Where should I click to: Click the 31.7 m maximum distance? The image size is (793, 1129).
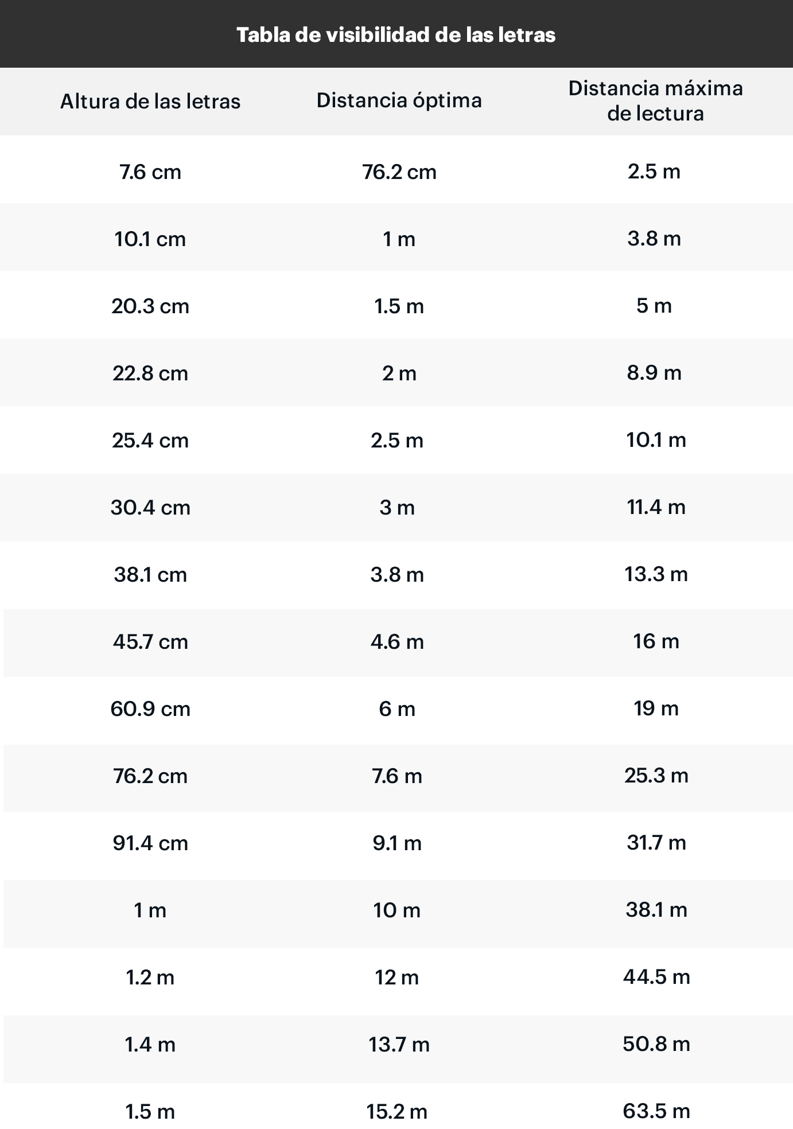point(656,843)
